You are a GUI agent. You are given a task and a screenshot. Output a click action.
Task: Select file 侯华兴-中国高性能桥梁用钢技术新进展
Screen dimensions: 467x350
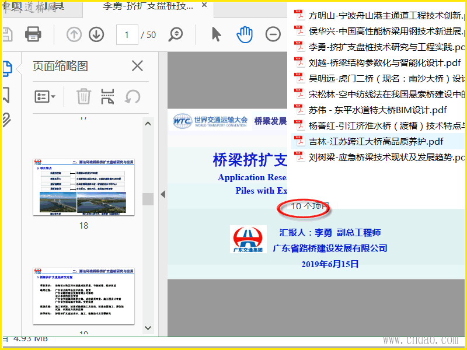pyautogui.click(x=386, y=32)
